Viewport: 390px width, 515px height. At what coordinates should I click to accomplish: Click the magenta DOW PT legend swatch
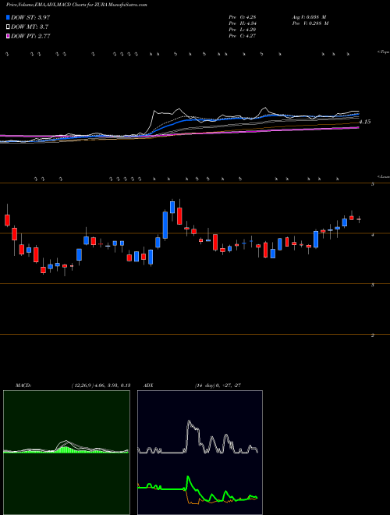click(x=9, y=36)
